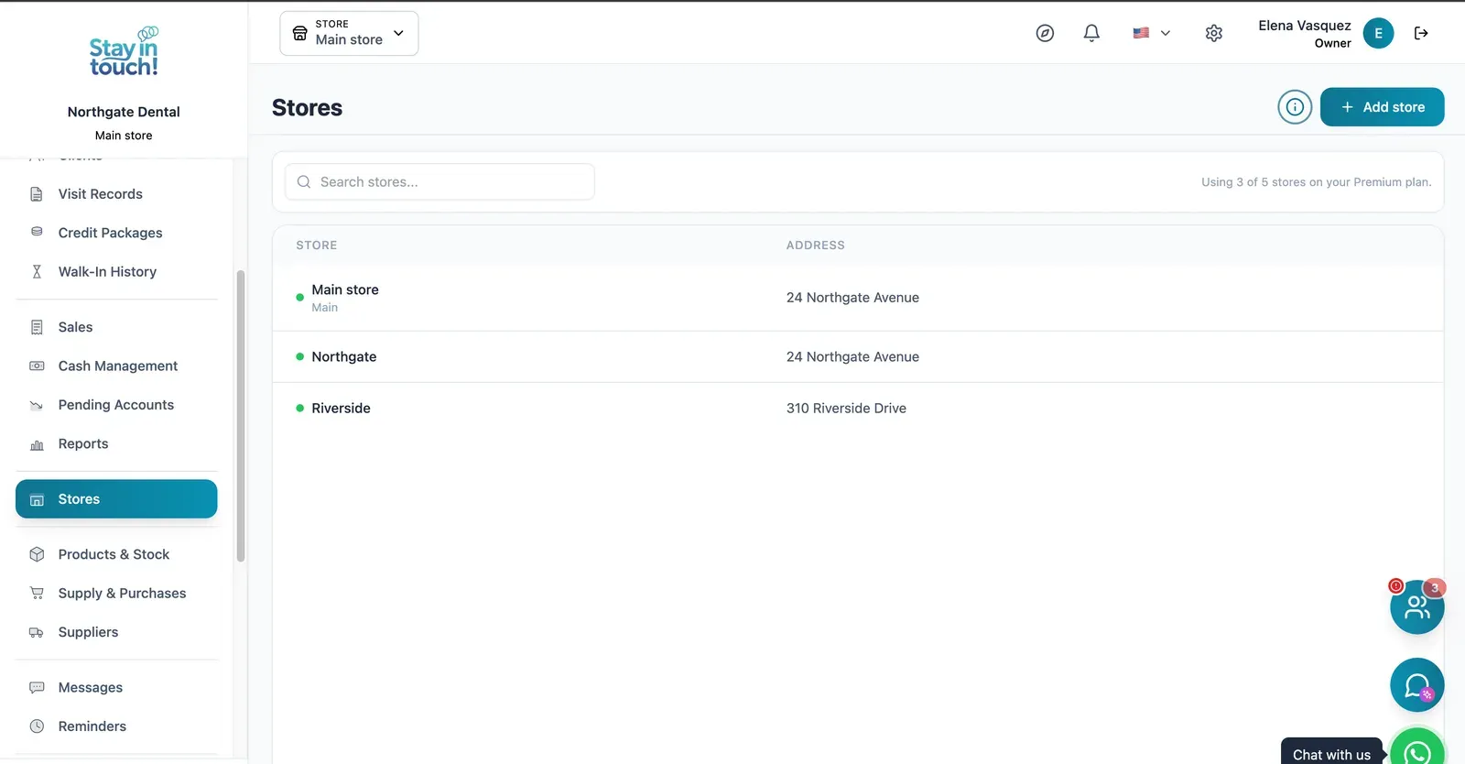Go to Visit Records
The height and width of the screenshot is (764, 1465).
tap(116, 194)
